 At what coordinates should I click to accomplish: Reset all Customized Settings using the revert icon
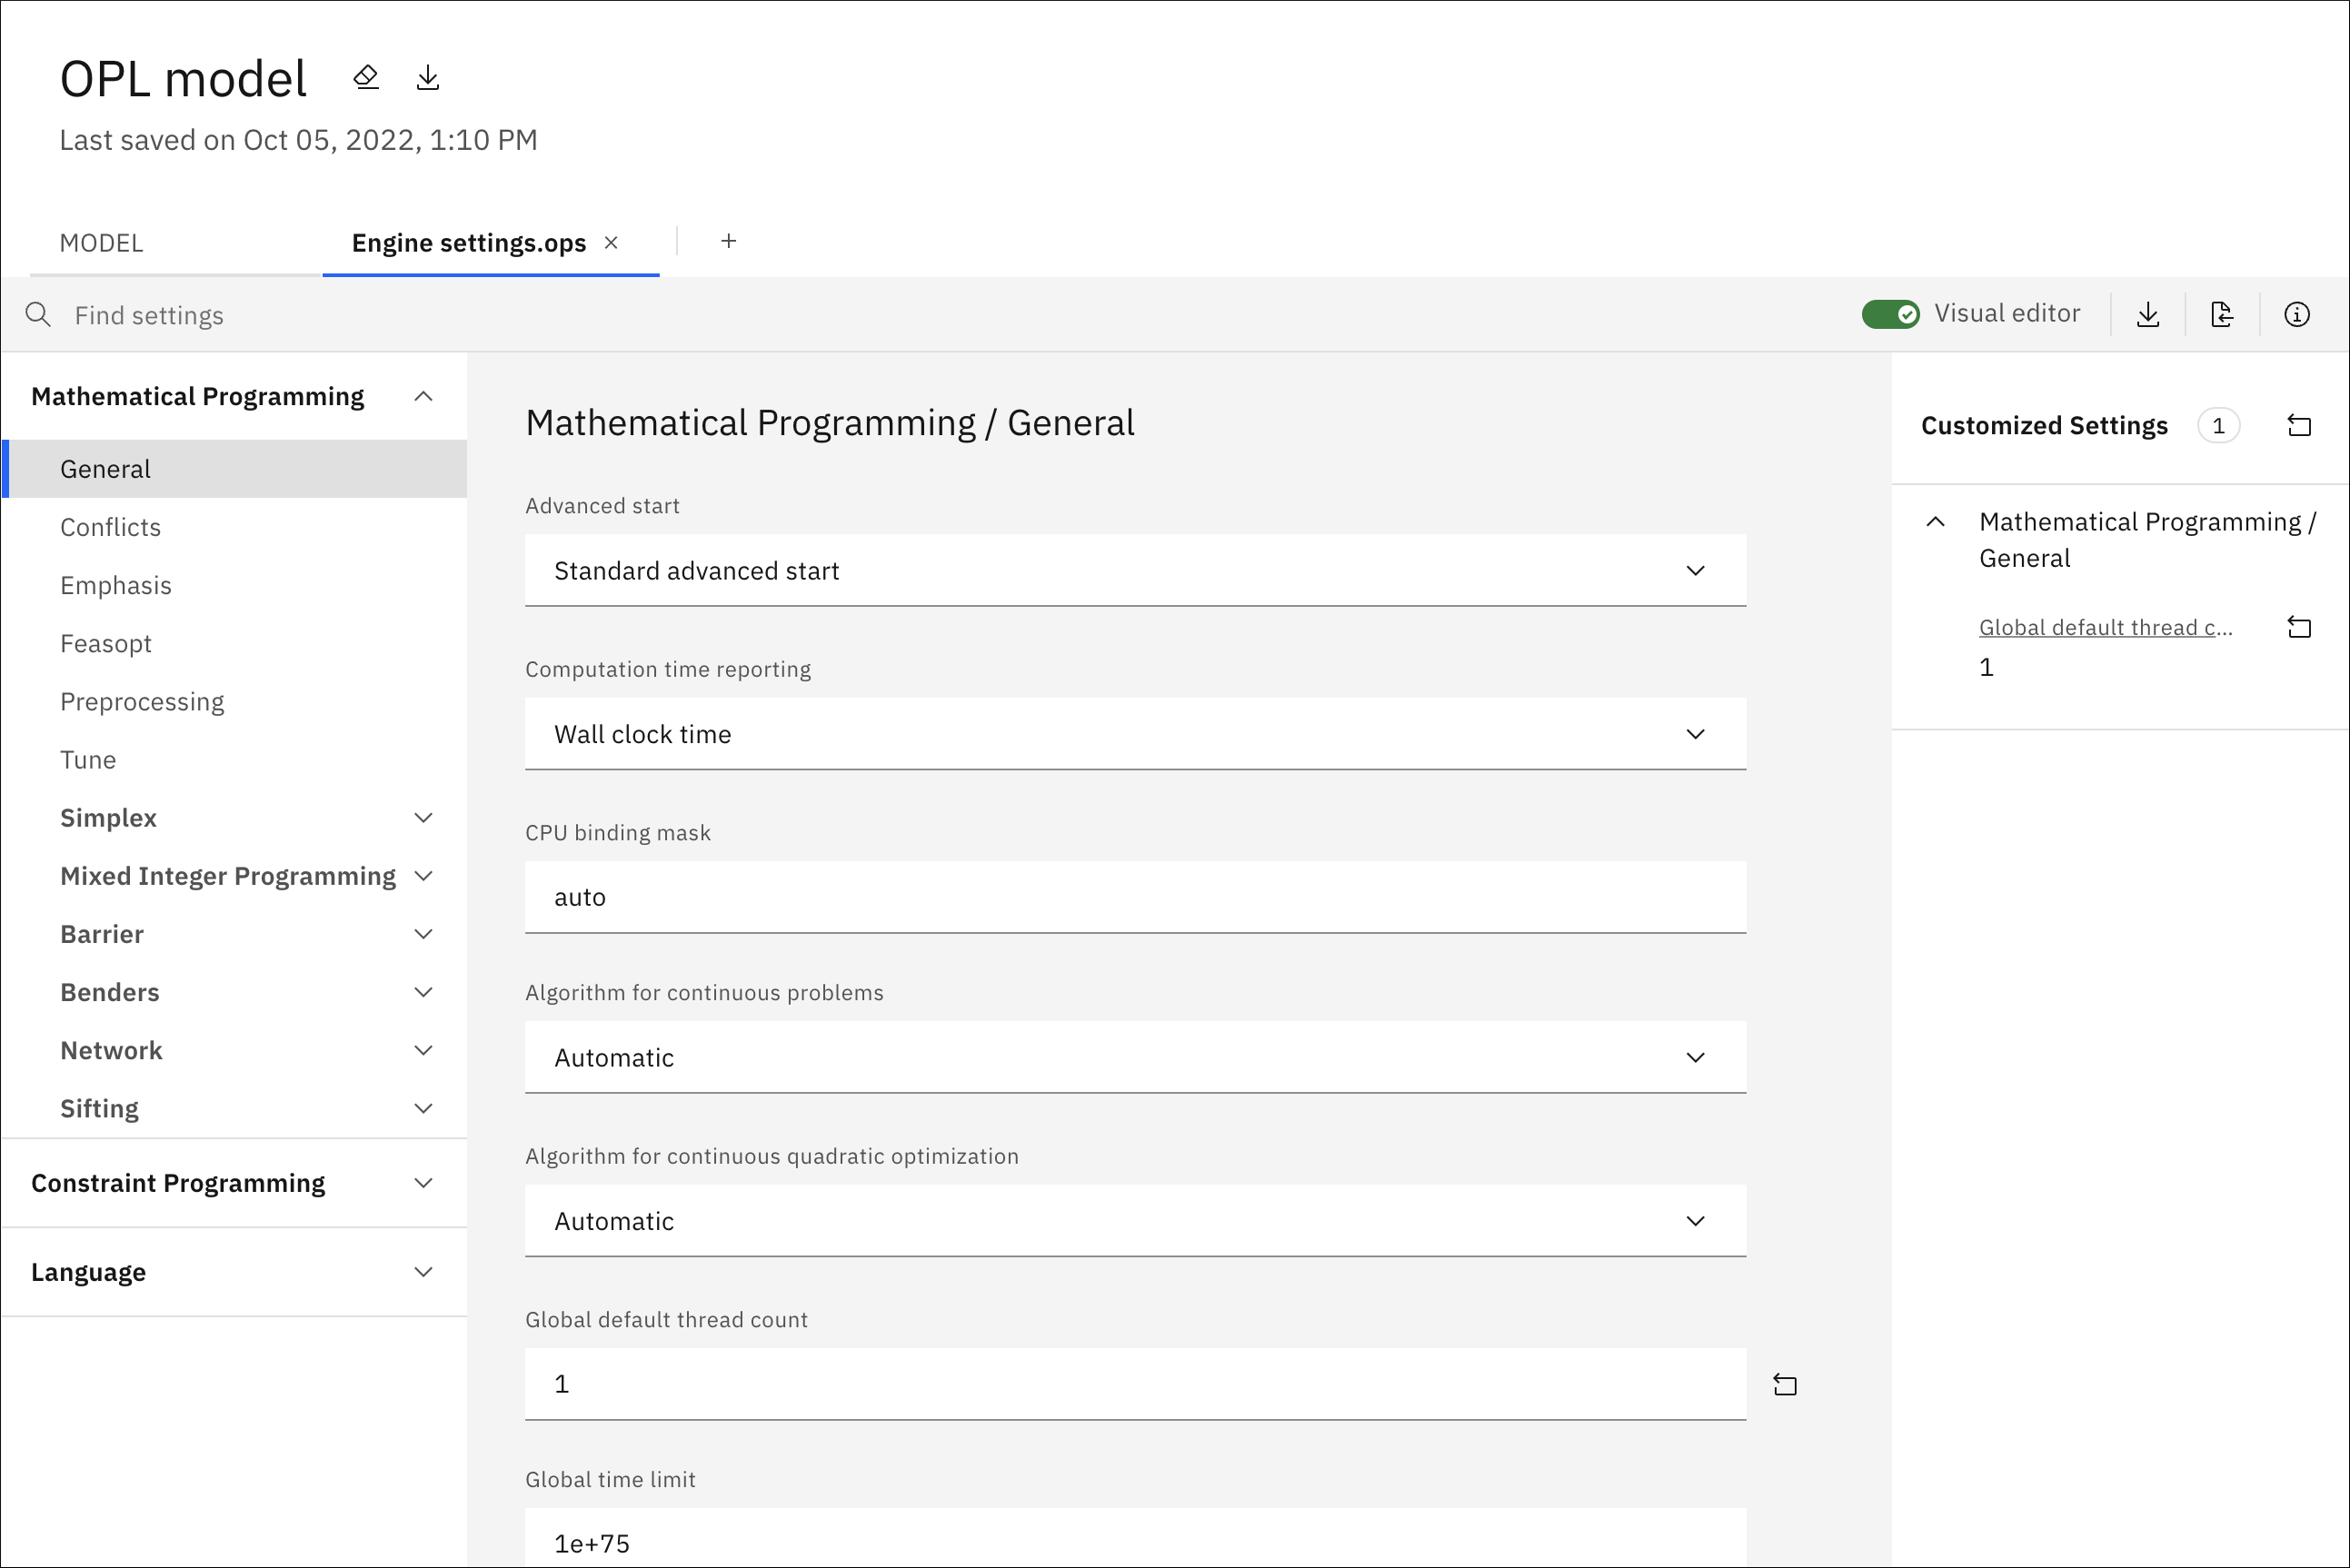[2299, 425]
